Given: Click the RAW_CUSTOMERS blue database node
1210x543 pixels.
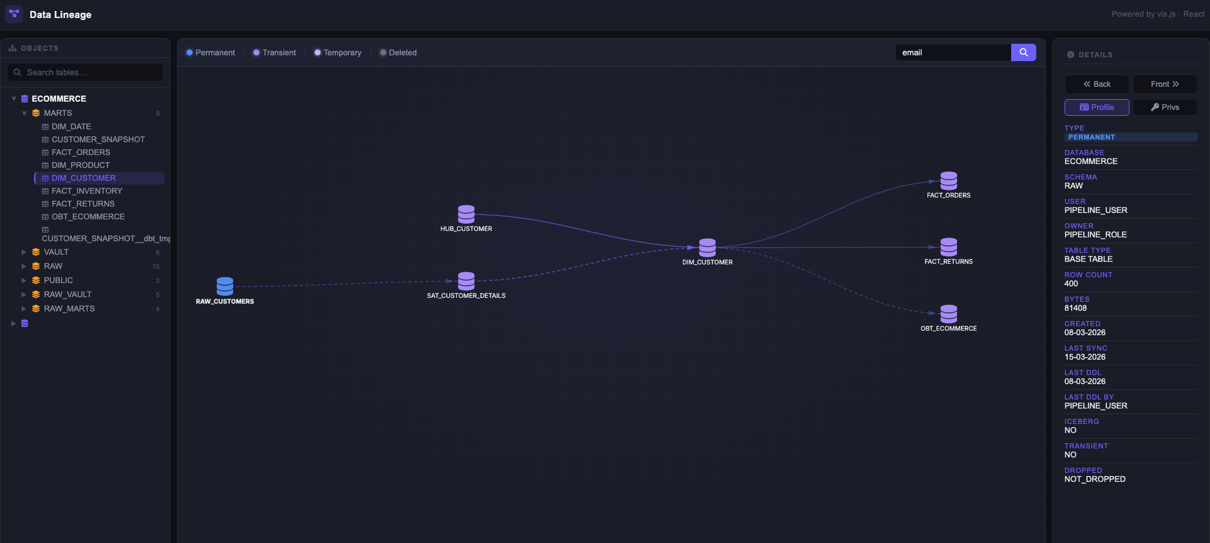Looking at the screenshot, I should point(225,286).
